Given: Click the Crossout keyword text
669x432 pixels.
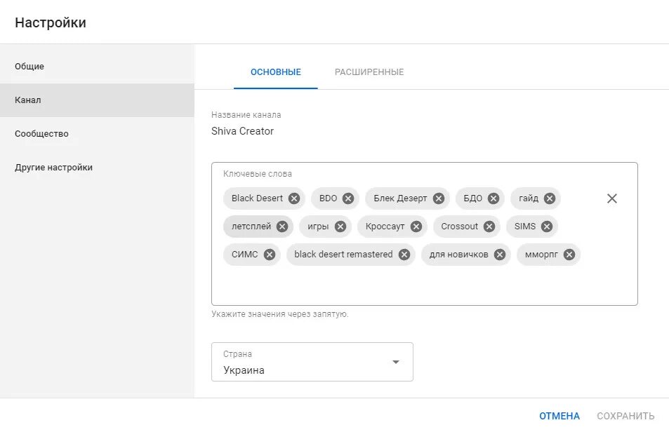Looking at the screenshot, I should [460, 227].
